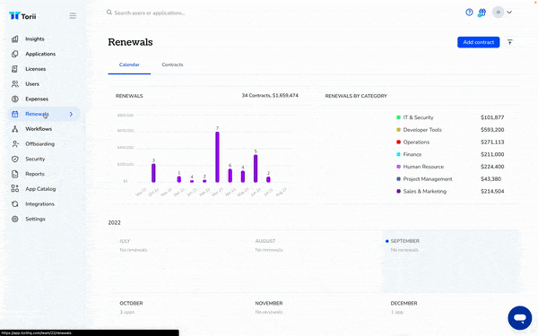Click the search magnifier icon
The height and width of the screenshot is (336, 538).
(x=109, y=13)
